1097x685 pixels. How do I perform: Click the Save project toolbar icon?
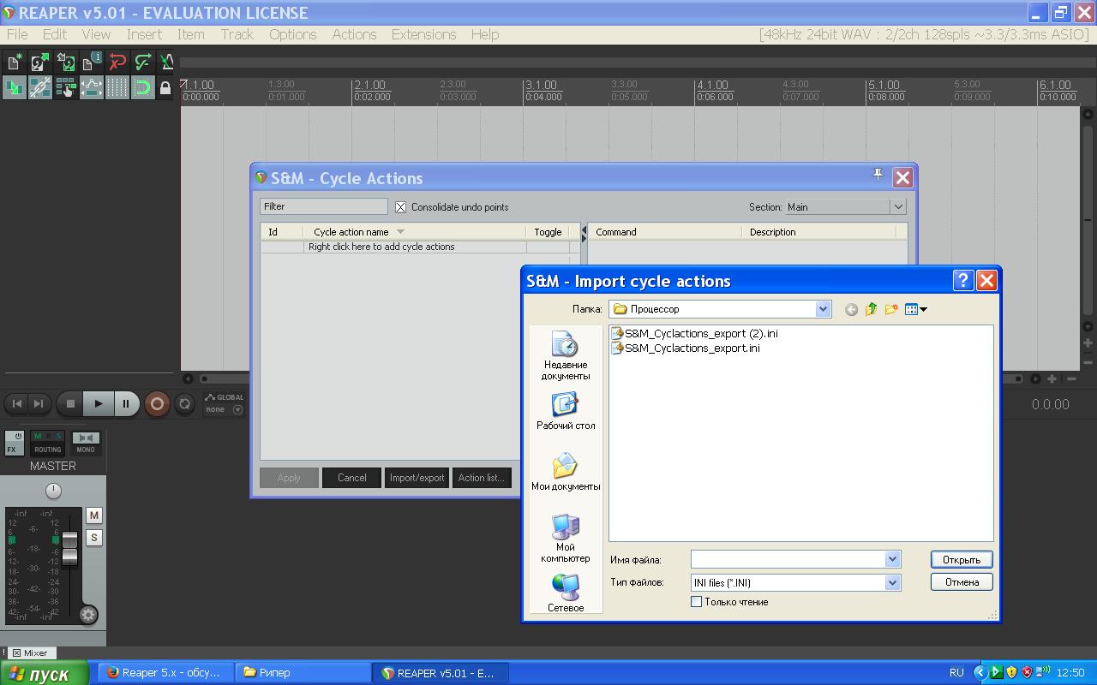pyautogui.click(x=66, y=62)
